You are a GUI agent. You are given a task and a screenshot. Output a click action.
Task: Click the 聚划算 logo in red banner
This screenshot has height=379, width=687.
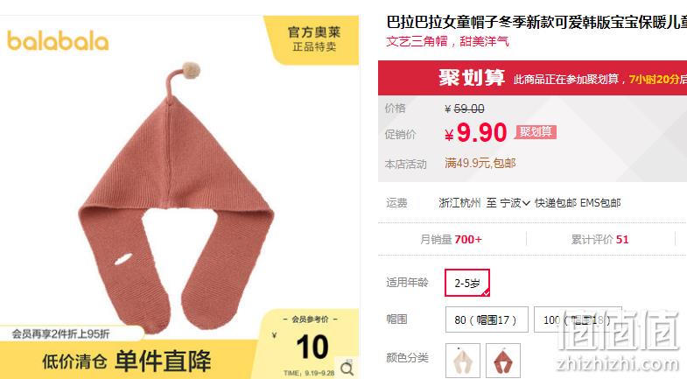(x=472, y=78)
